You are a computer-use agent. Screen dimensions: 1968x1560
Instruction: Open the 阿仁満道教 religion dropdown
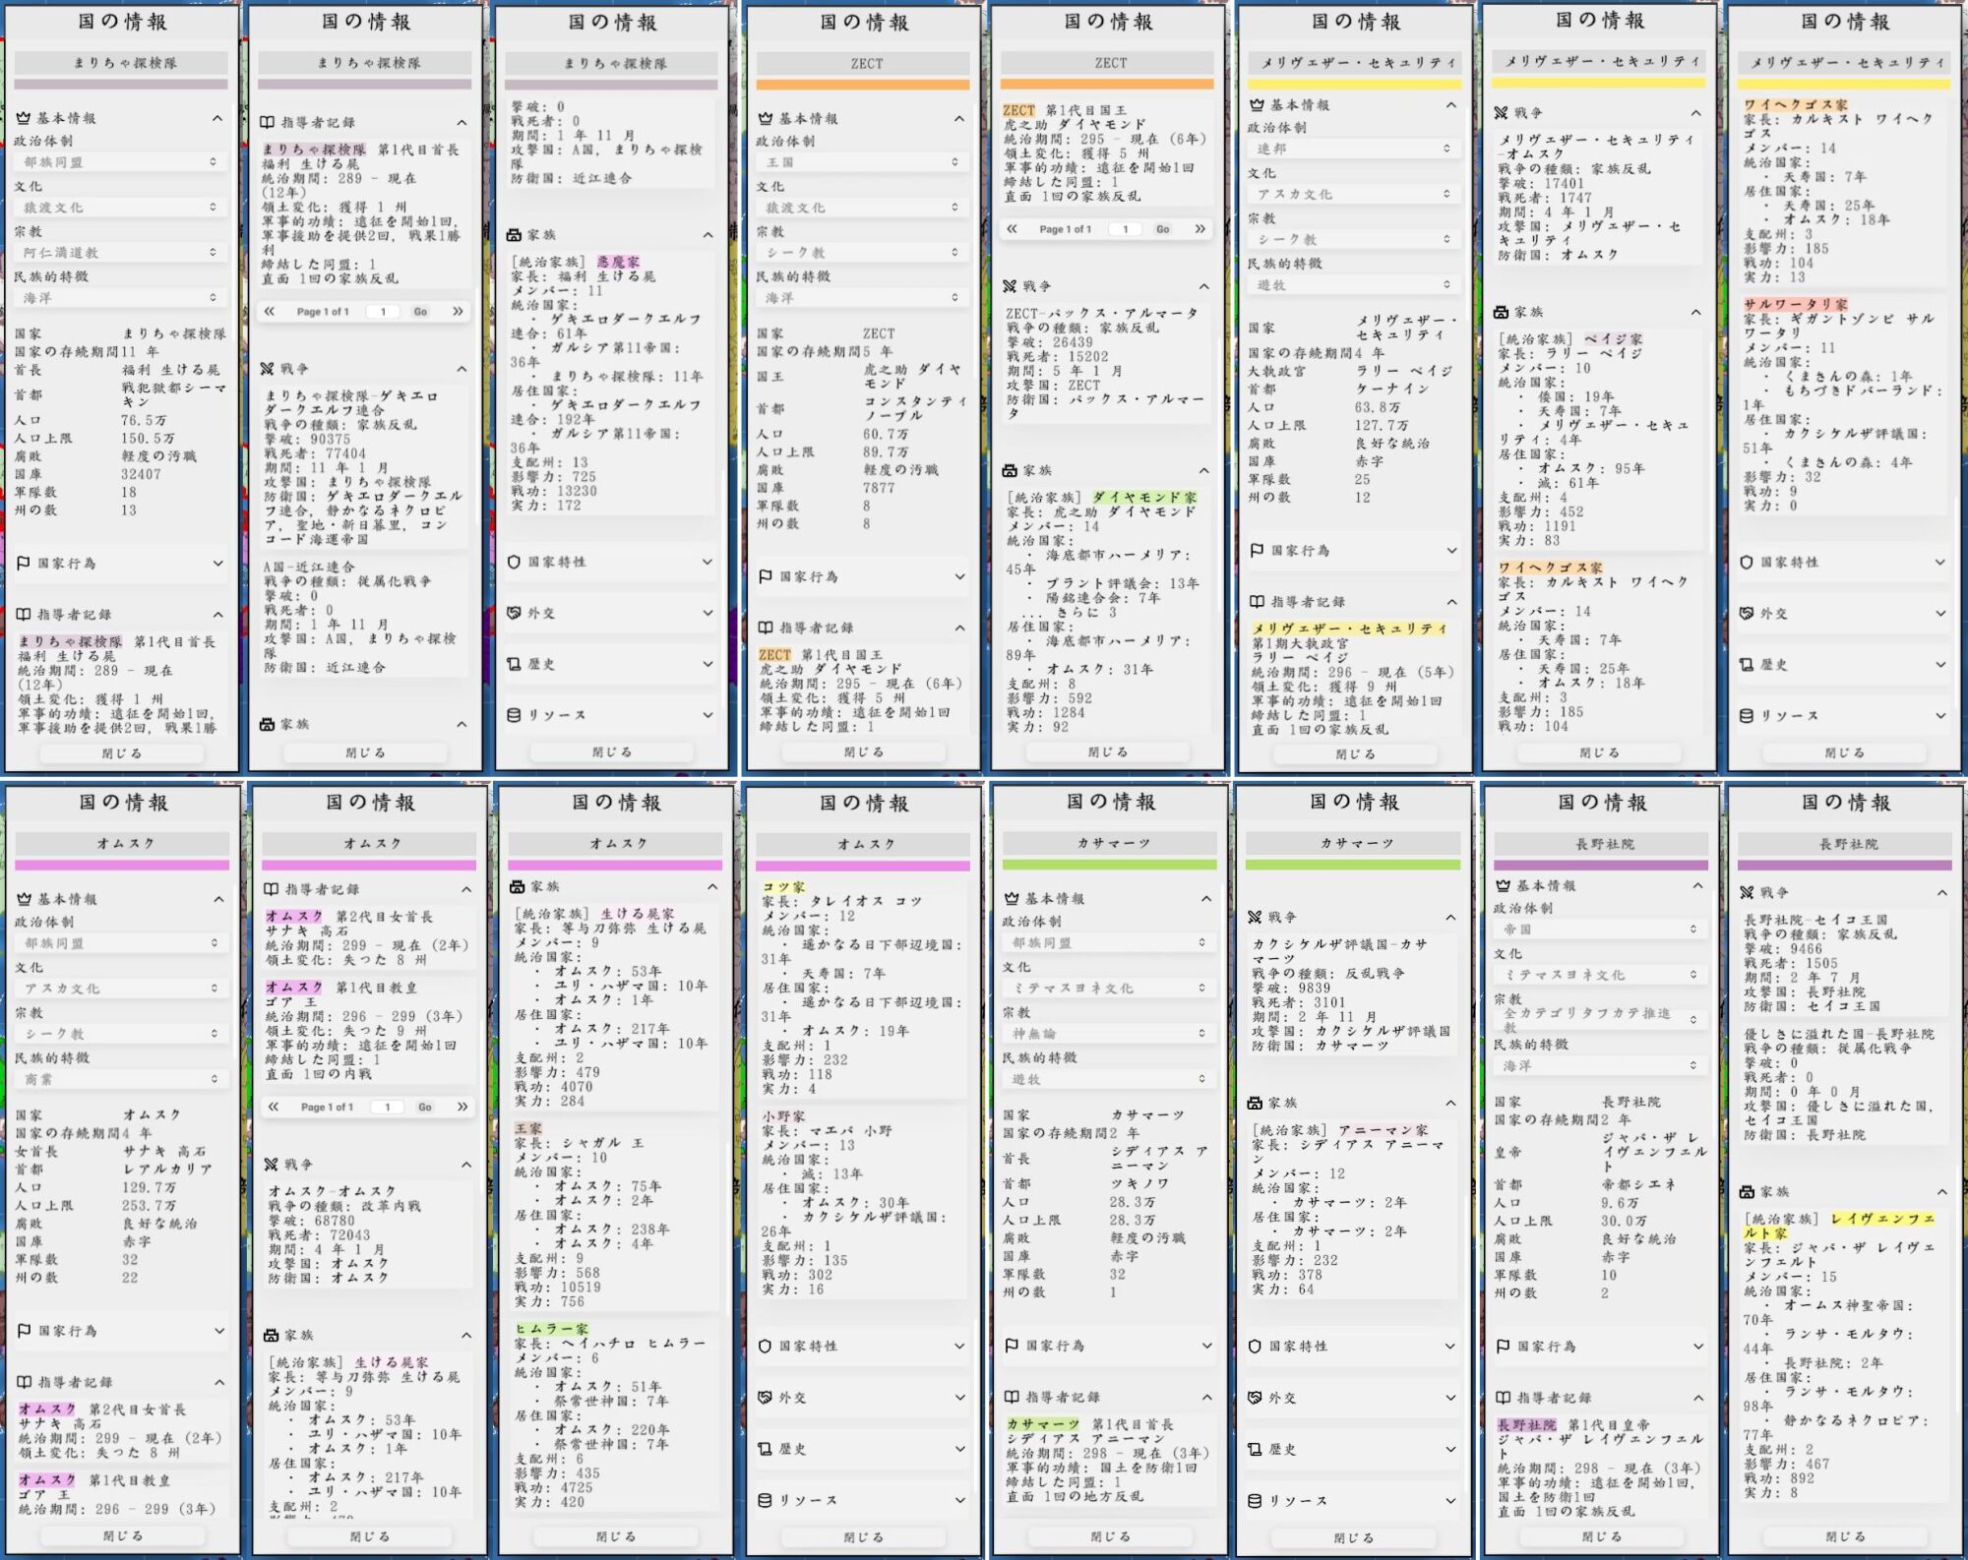point(121,253)
